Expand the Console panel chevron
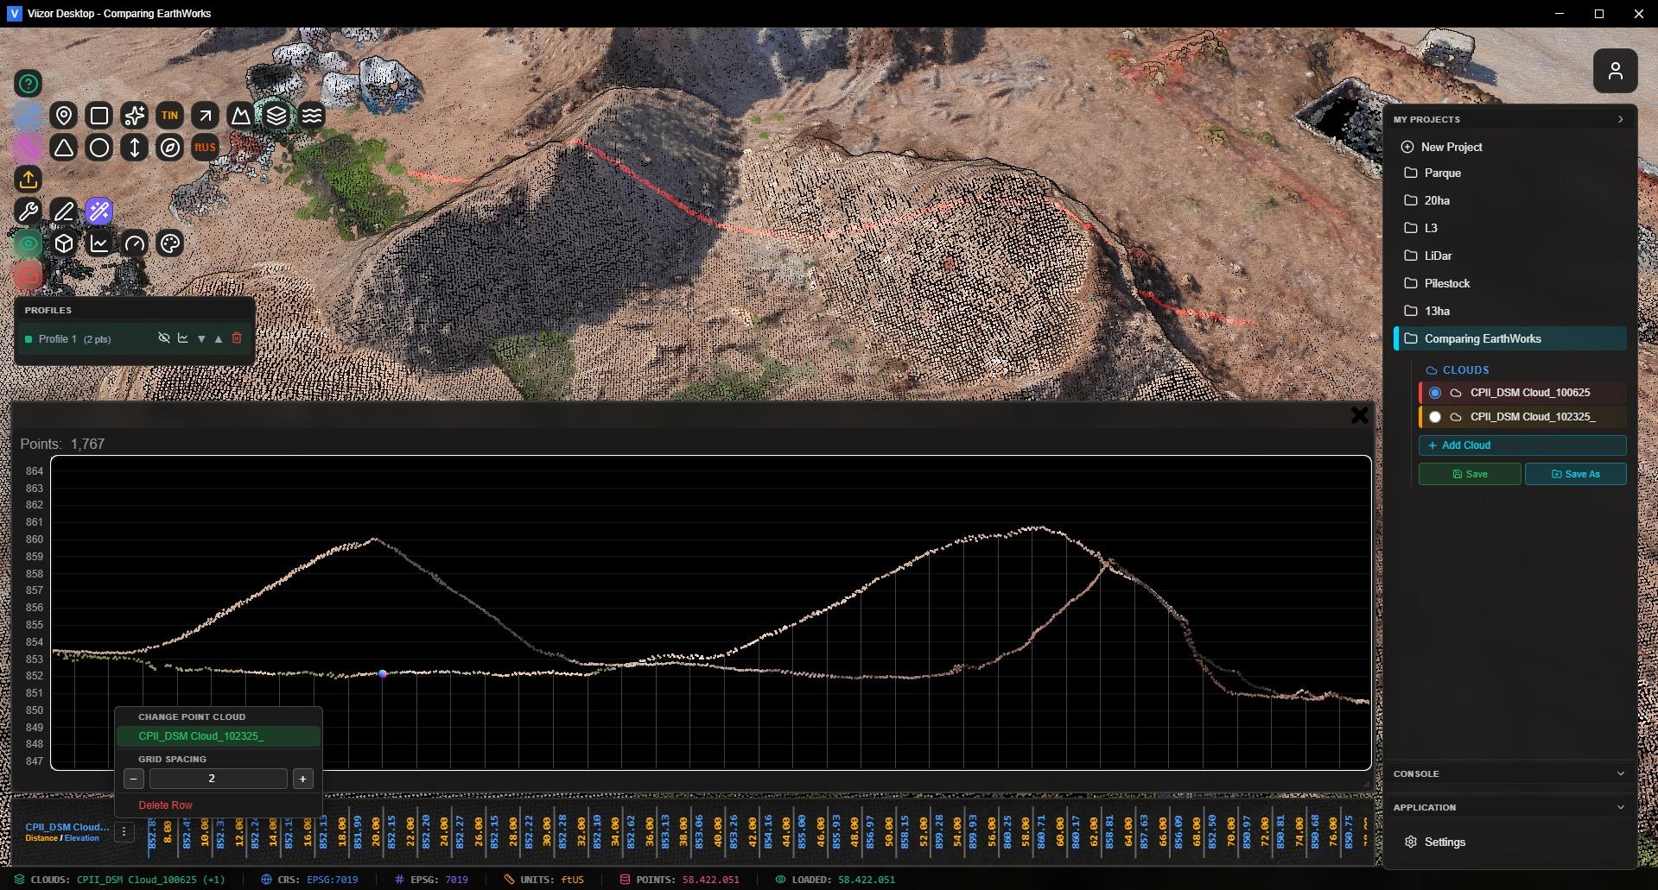 [1620, 773]
